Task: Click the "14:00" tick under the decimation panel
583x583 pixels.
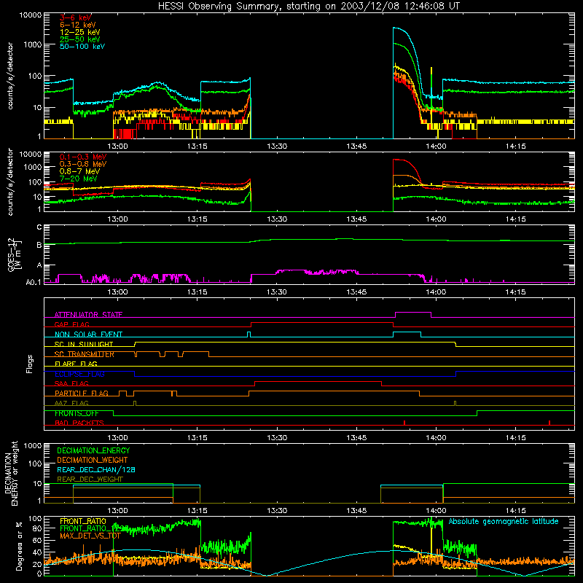Action: click(436, 511)
